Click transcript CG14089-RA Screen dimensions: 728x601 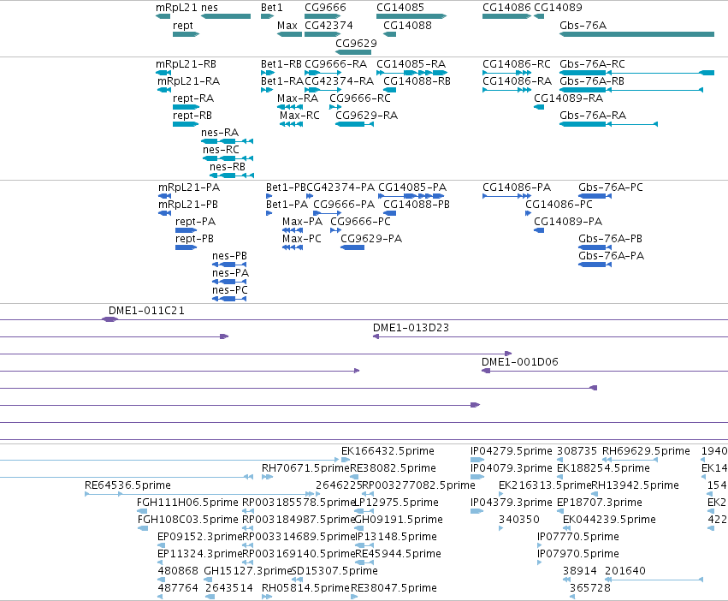568,98
